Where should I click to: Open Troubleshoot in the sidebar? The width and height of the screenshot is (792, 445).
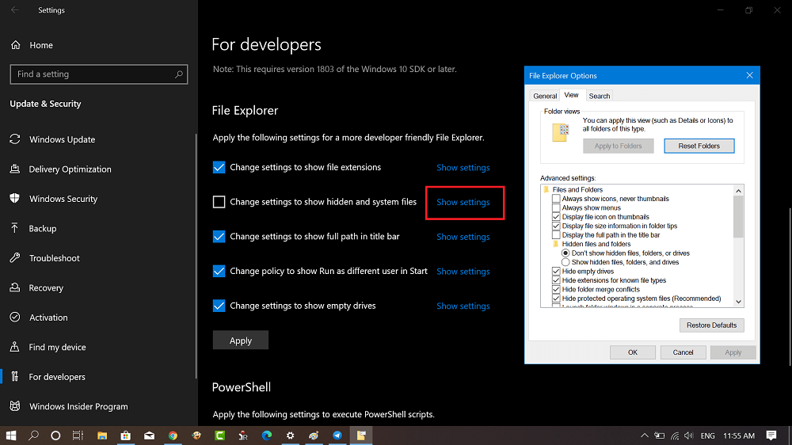click(x=54, y=258)
